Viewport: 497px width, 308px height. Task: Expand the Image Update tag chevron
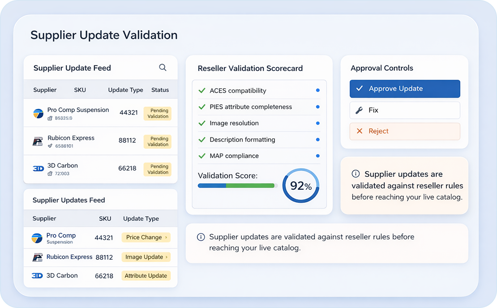(167, 257)
